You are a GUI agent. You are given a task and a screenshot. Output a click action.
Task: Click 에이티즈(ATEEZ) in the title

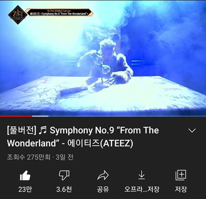point(100,143)
